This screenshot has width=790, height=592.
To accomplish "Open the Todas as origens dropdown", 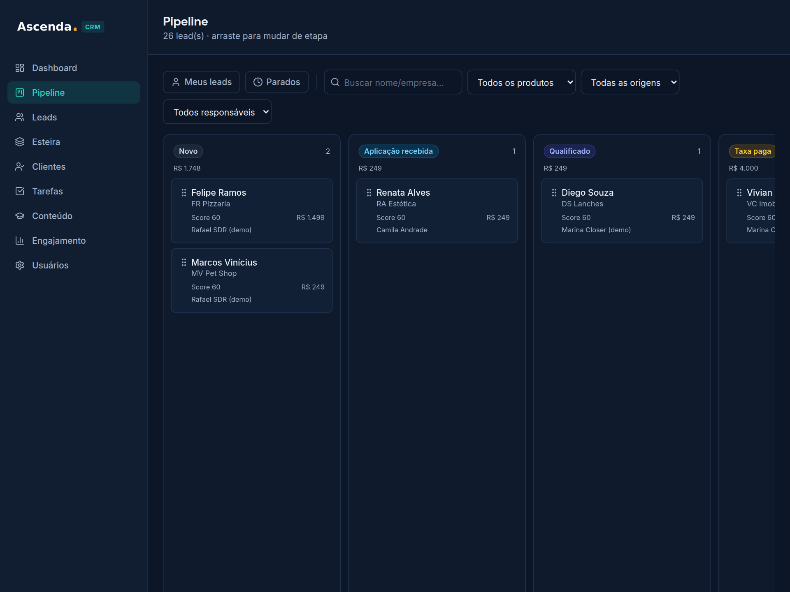I will coord(630,82).
